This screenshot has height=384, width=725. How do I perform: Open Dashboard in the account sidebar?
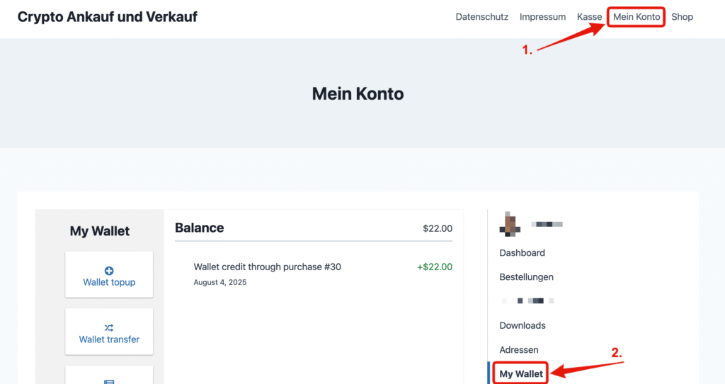[x=522, y=253]
